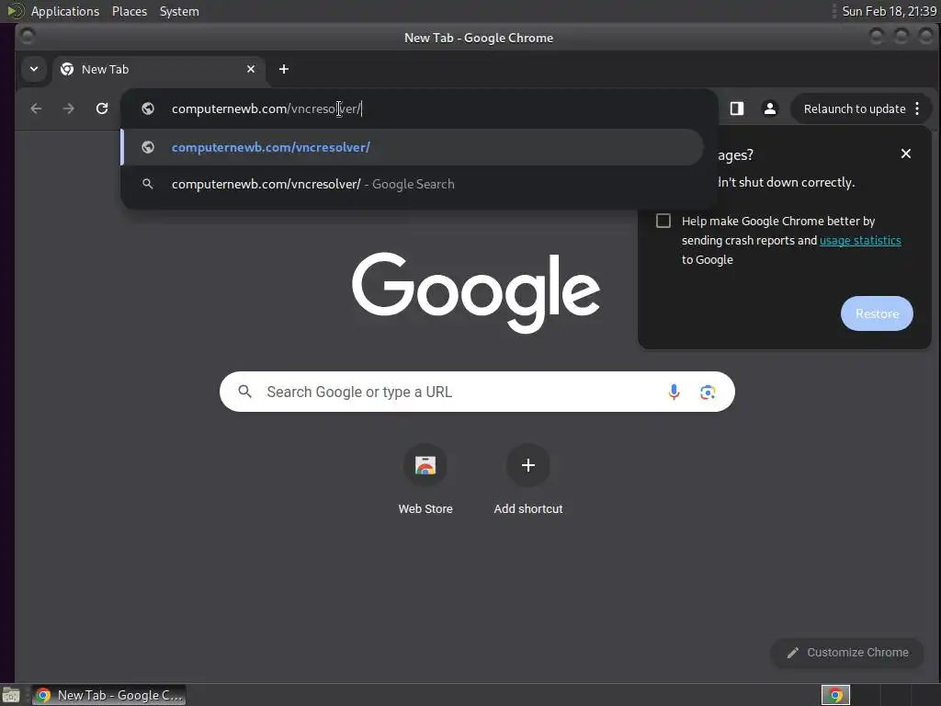Click the Restore button
The height and width of the screenshot is (706, 941).
click(877, 313)
